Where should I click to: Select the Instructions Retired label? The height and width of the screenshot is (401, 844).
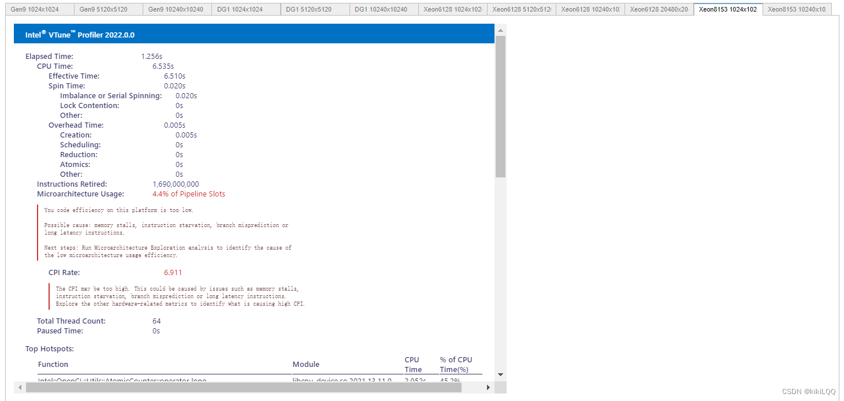click(72, 184)
